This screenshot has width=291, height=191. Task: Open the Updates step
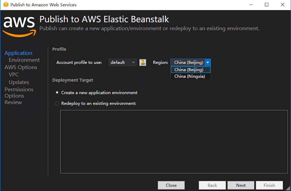tap(19, 82)
